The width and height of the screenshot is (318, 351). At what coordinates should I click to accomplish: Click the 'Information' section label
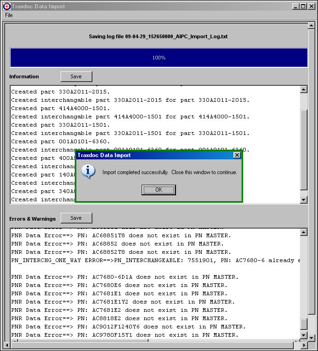point(24,76)
